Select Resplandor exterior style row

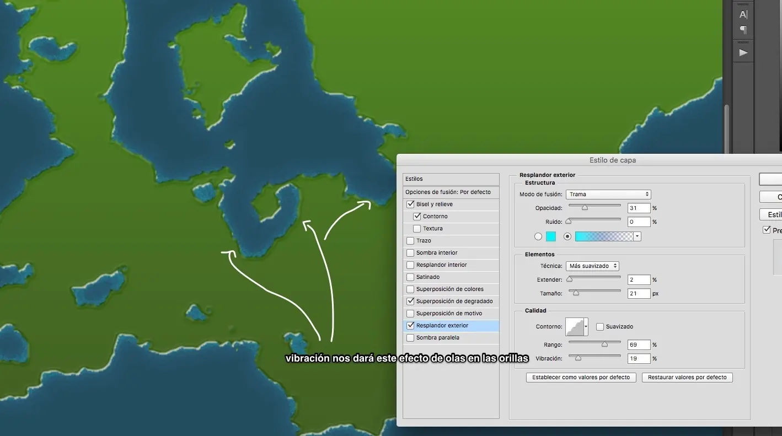coord(451,325)
